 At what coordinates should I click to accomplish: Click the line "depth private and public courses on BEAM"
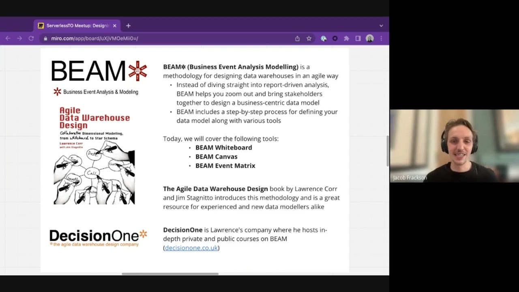pyautogui.click(x=225, y=239)
